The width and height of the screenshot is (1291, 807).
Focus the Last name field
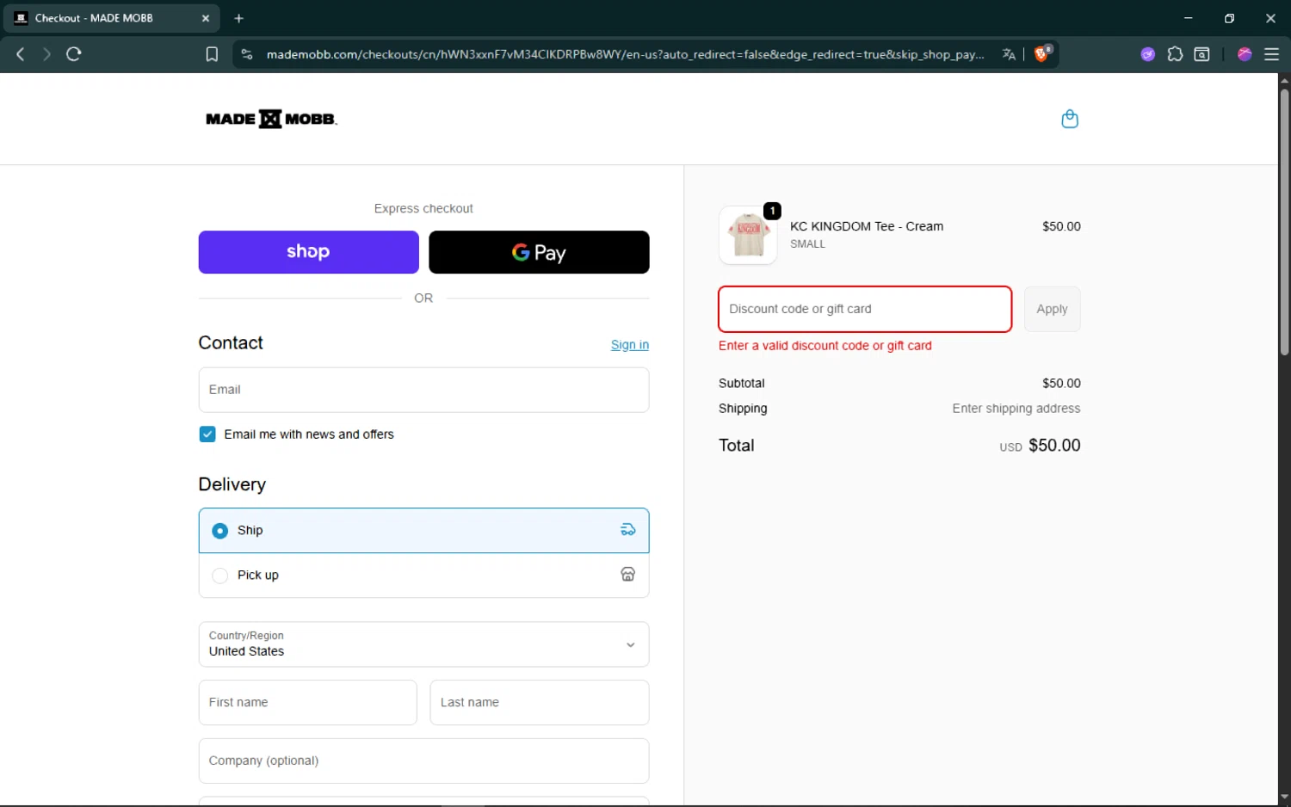point(539,702)
